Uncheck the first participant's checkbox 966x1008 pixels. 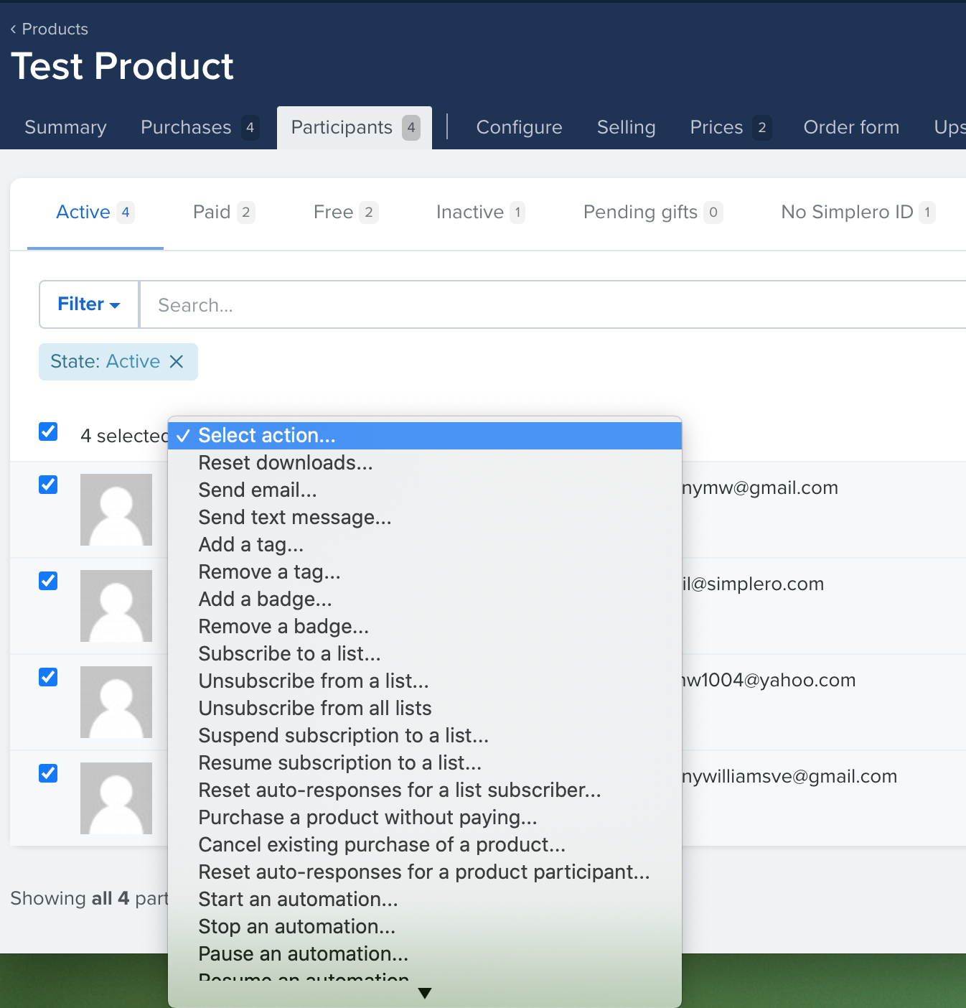click(x=48, y=485)
